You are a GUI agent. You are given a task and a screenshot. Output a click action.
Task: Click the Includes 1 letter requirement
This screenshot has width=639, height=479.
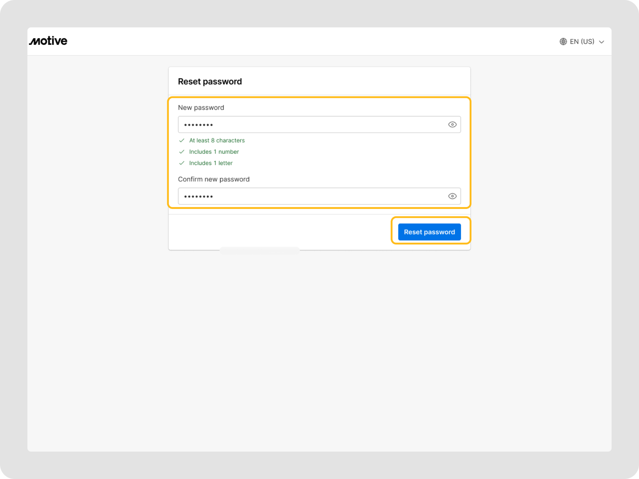pyautogui.click(x=211, y=163)
